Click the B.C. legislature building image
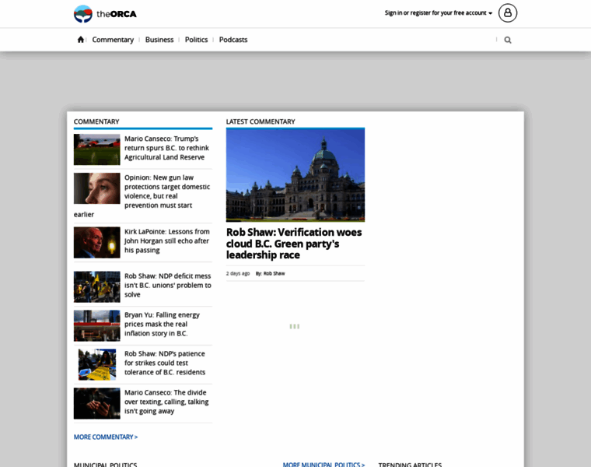Viewport: 591px width, 467px height. pos(295,175)
